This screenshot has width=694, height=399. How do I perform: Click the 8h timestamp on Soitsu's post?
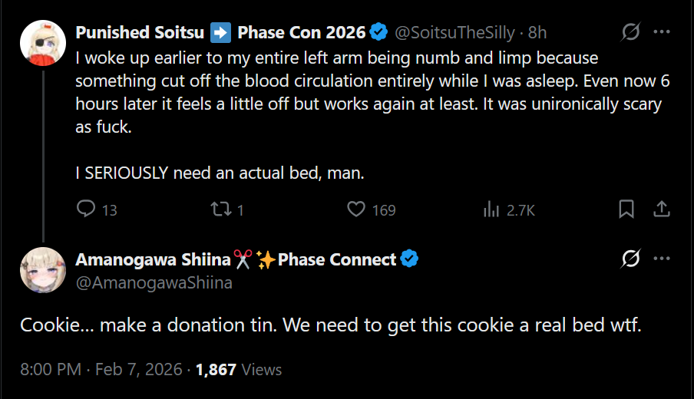(x=537, y=32)
